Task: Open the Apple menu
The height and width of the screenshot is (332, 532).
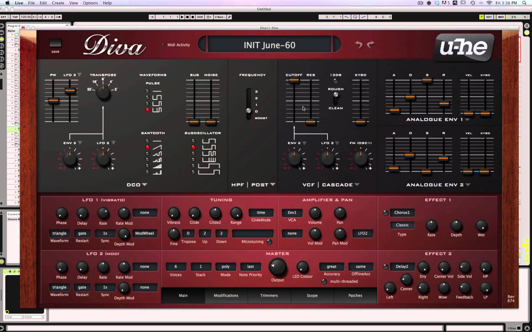Action: coord(7,3)
